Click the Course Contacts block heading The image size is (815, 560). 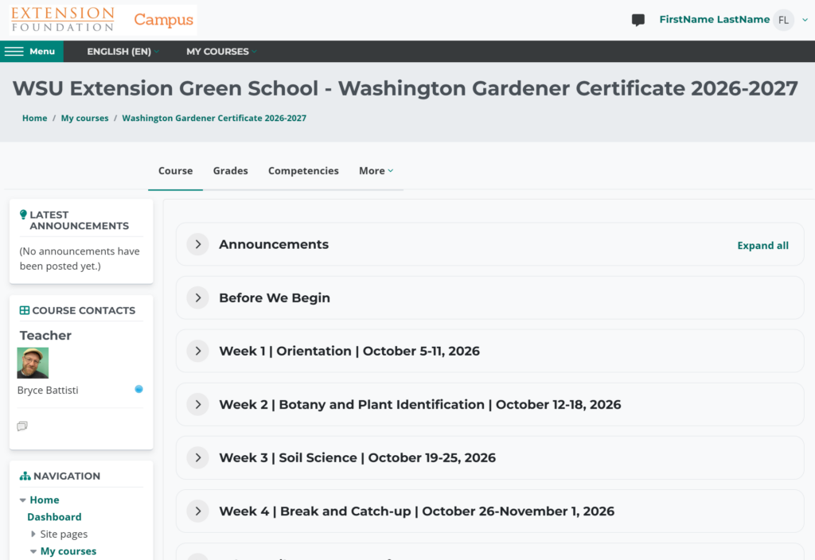tap(84, 311)
